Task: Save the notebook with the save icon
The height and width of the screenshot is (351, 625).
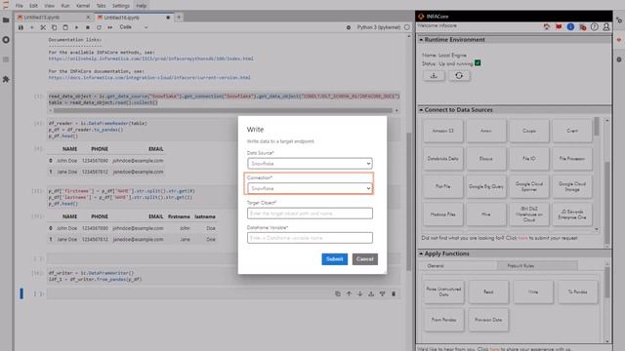Action: (21, 27)
